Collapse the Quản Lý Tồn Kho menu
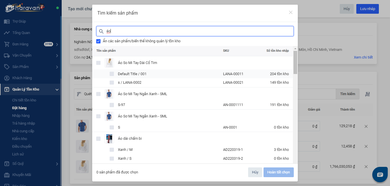 pyautogui.click(x=57, y=90)
